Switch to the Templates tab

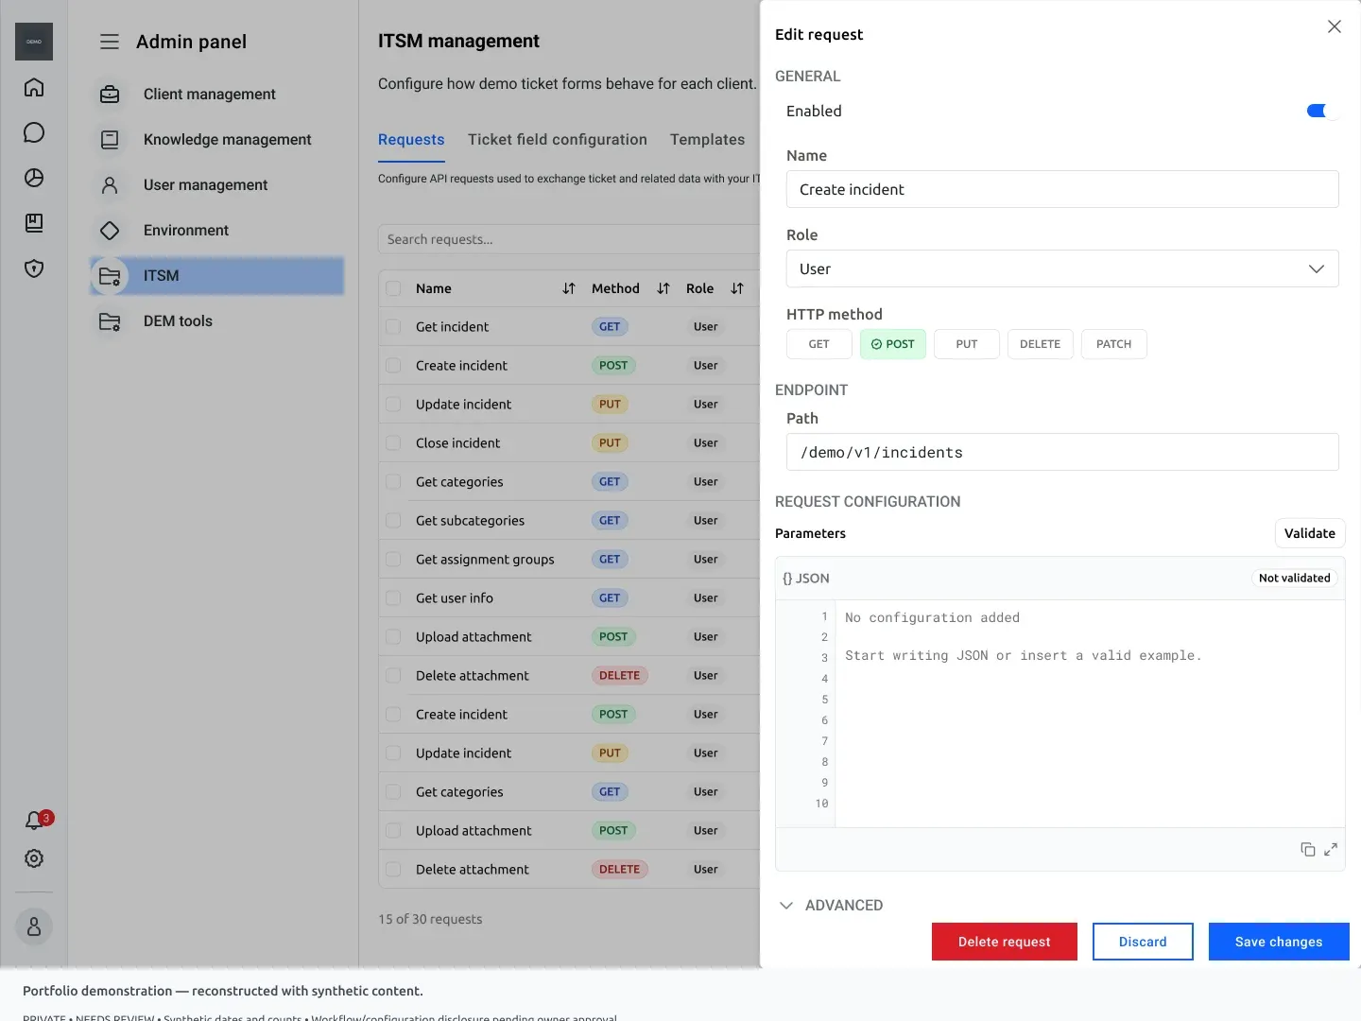pos(707,140)
